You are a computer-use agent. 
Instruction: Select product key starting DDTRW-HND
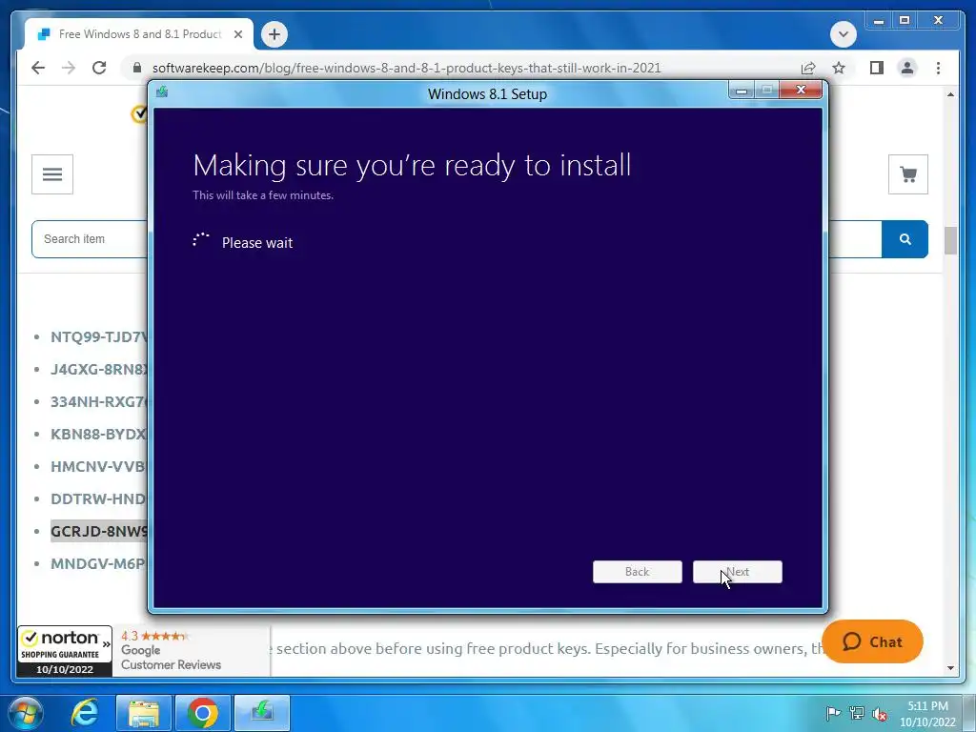click(99, 498)
